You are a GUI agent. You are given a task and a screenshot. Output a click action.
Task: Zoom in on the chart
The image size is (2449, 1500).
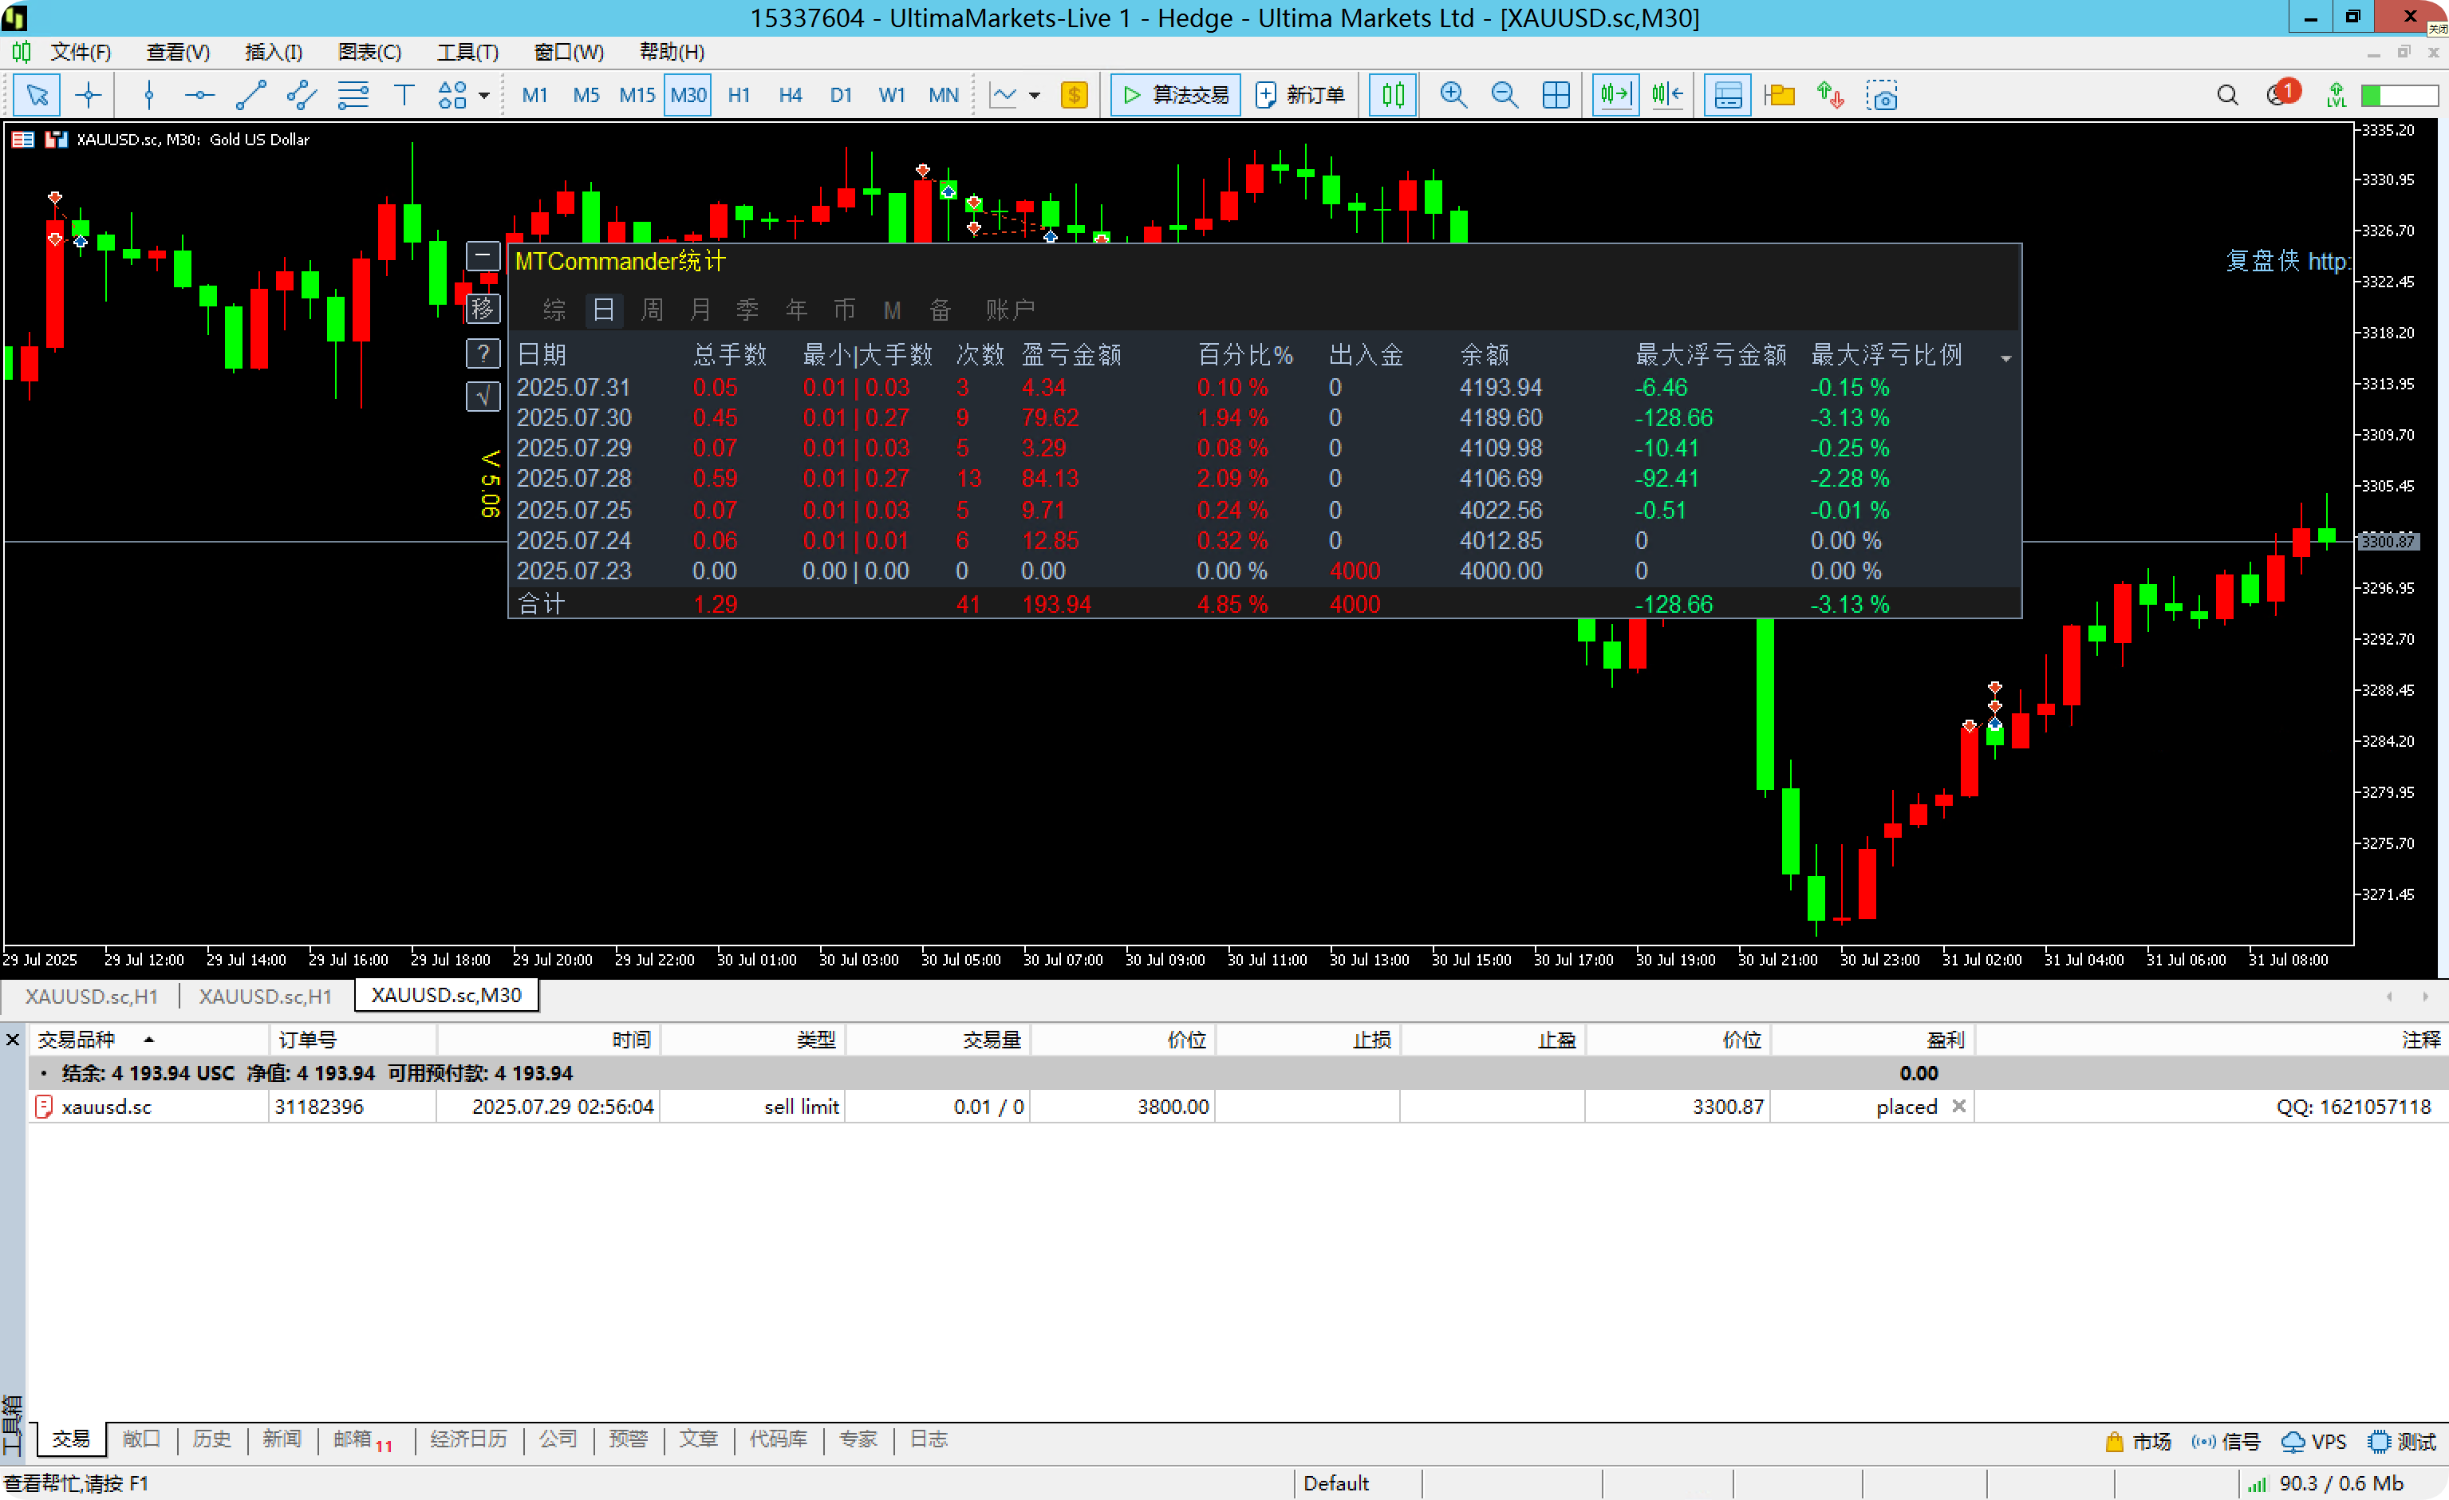tap(1453, 96)
